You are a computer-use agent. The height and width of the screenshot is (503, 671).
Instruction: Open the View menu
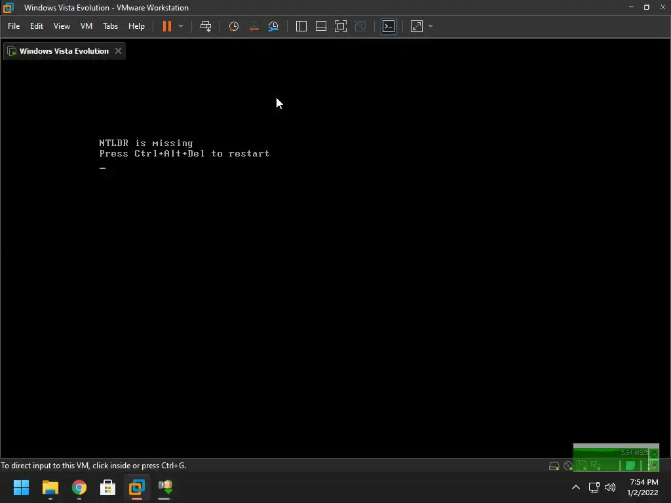[x=62, y=26]
